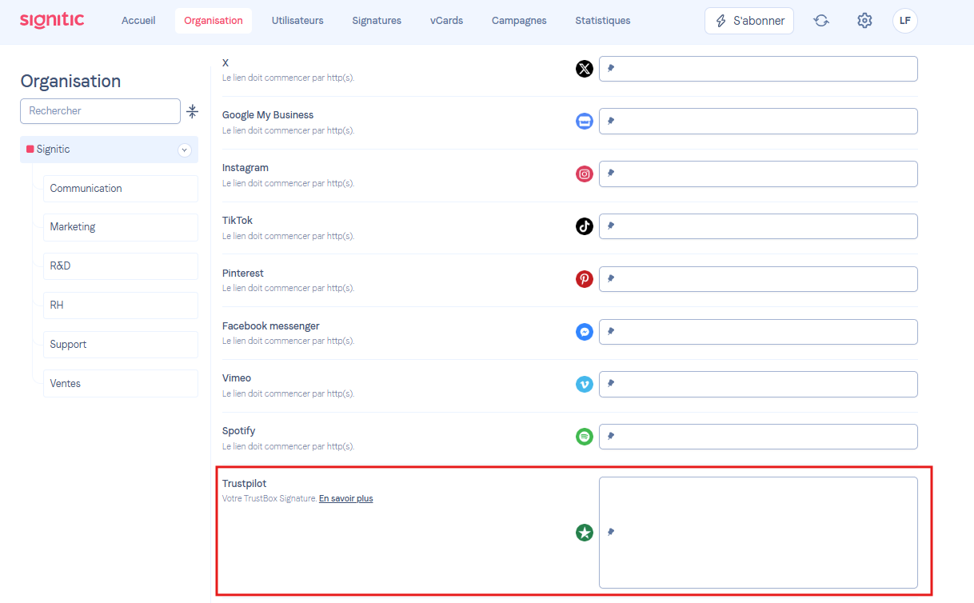
Task: Open the Statistiques tab
Action: click(603, 21)
